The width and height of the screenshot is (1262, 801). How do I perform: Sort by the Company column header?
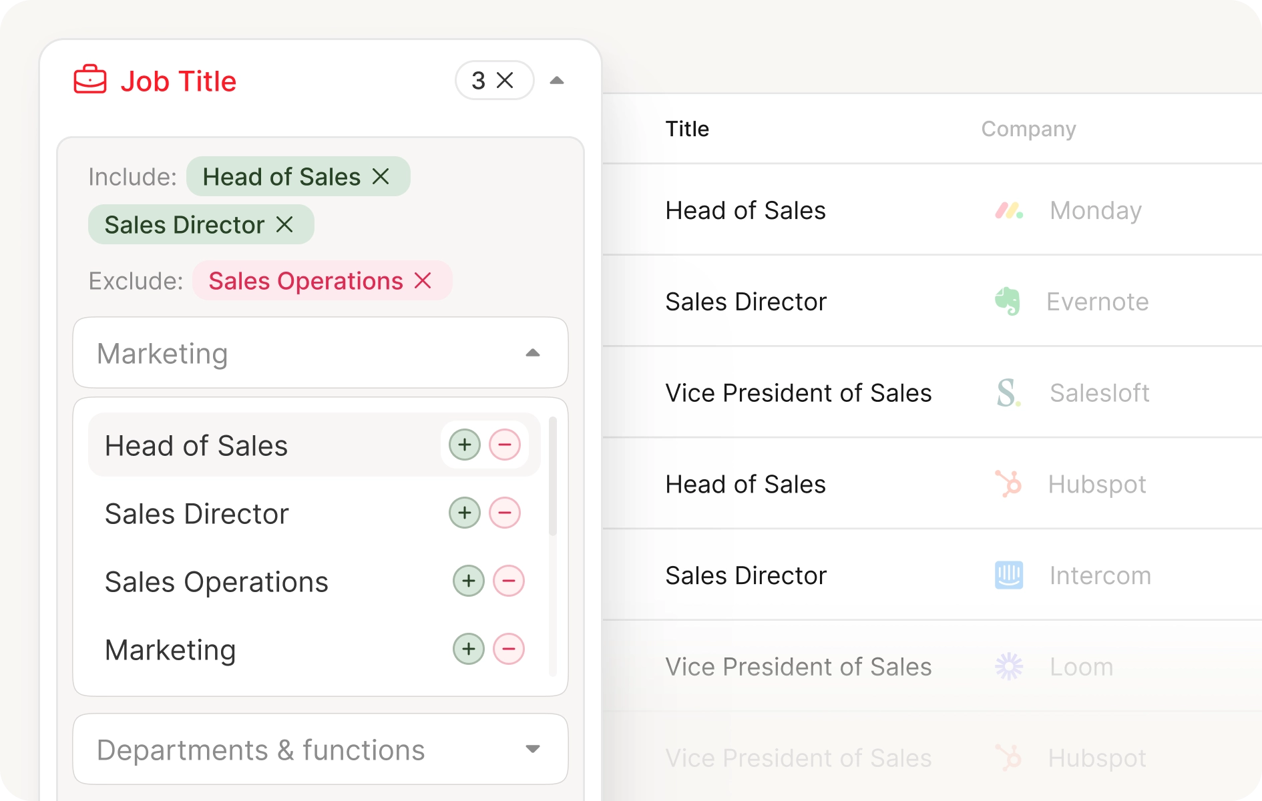click(1028, 129)
